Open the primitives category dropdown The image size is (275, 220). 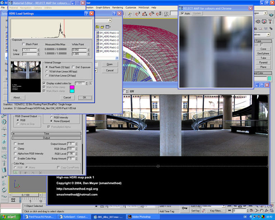click(x=268, y=34)
